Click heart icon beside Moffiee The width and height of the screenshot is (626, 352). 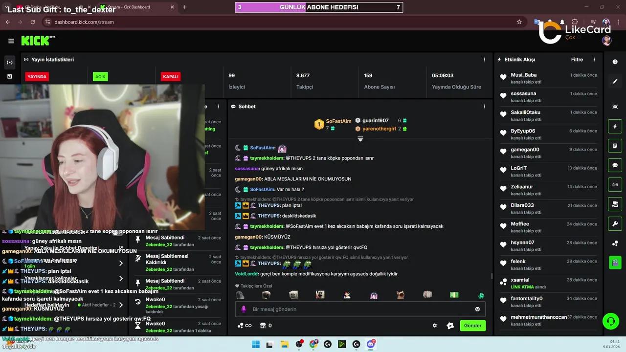(x=503, y=226)
